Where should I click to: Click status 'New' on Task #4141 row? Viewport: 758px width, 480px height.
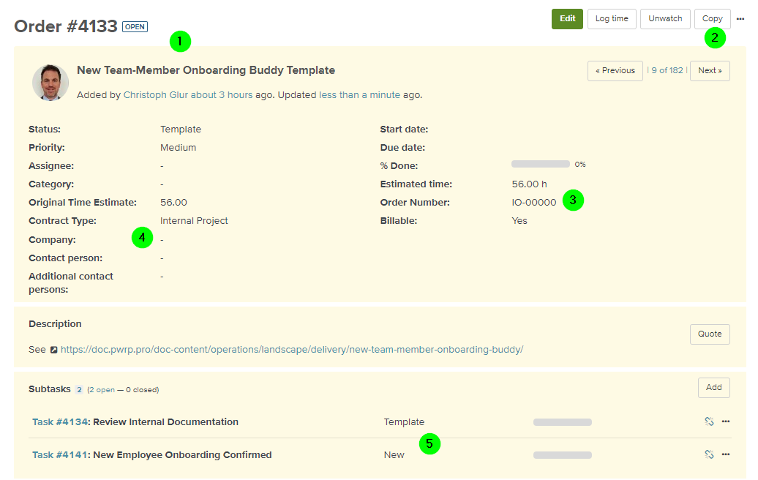394,455
